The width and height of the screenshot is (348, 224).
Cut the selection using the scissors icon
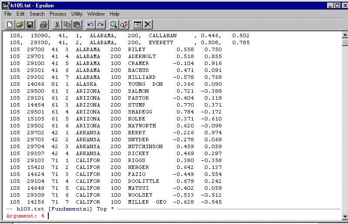click(57, 25)
